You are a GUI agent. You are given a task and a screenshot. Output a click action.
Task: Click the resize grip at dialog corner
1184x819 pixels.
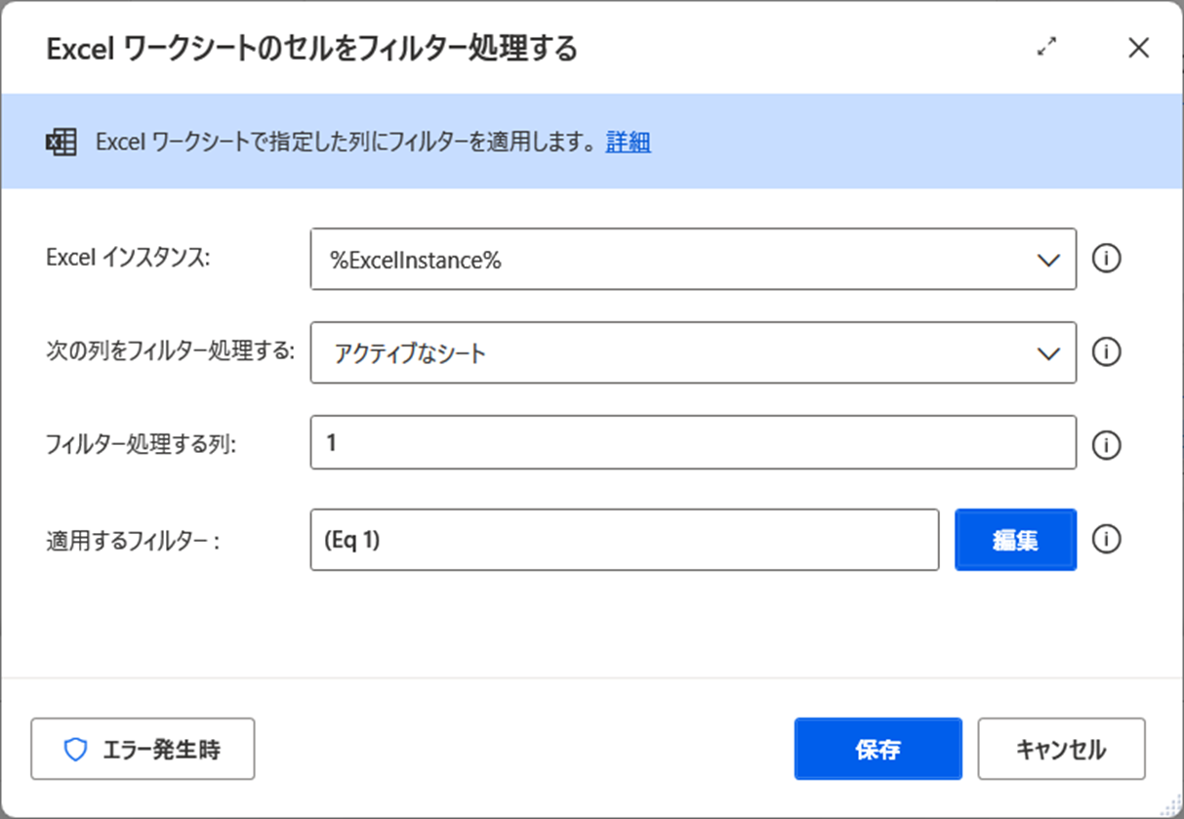pyautogui.click(x=1169, y=805)
